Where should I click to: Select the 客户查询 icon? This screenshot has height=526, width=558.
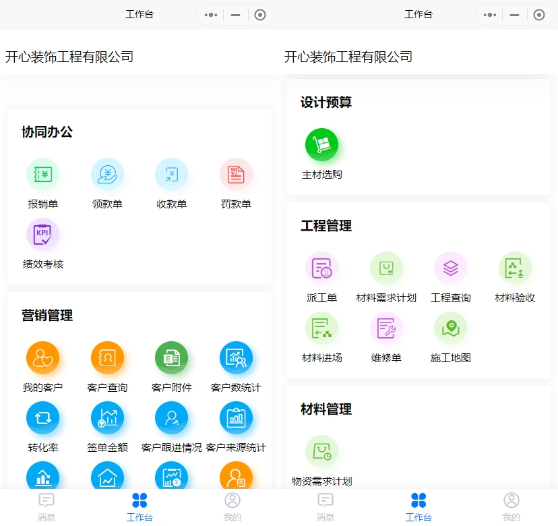(107, 357)
